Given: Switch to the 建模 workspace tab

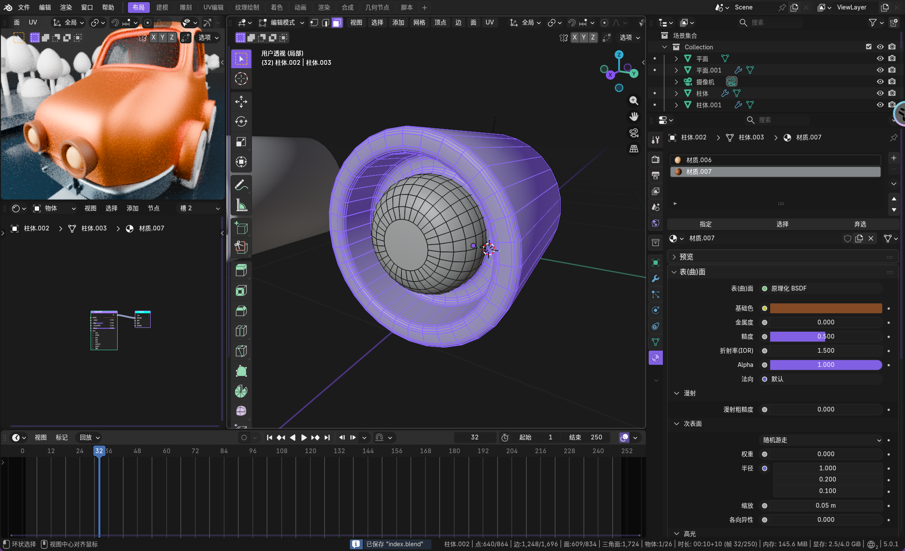Looking at the screenshot, I should [x=162, y=7].
